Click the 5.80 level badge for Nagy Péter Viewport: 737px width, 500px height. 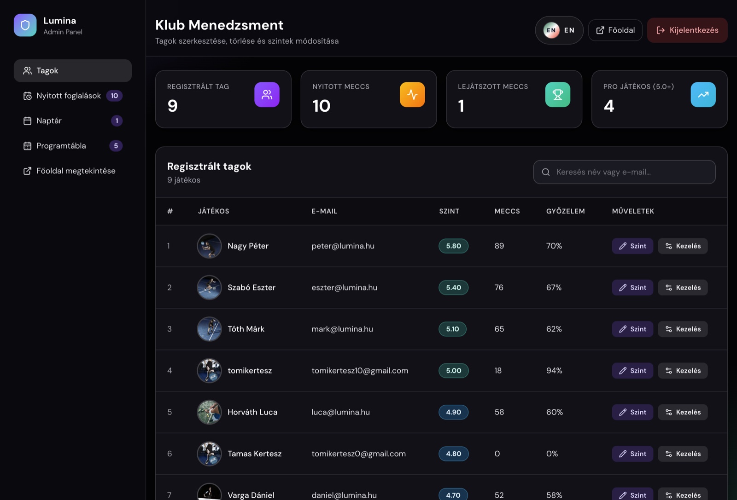point(453,246)
